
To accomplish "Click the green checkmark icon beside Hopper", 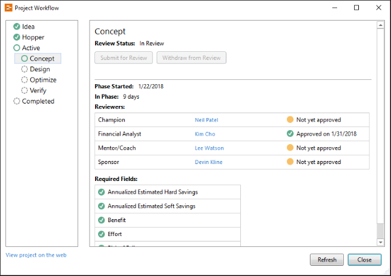I will [17, 38].
